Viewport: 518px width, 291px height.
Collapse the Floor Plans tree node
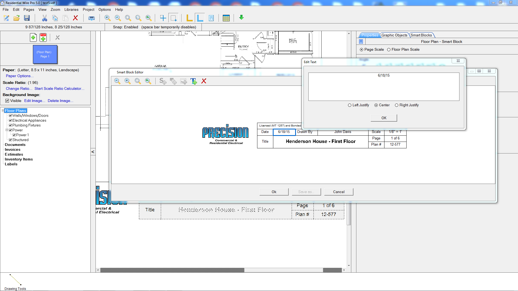pyautogui.click(x=3, y=111)
